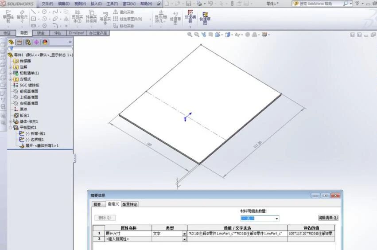Screen dimensions: 377x250
Task: Select the 等距实体 offset entities tool
Action: [105, 19]
